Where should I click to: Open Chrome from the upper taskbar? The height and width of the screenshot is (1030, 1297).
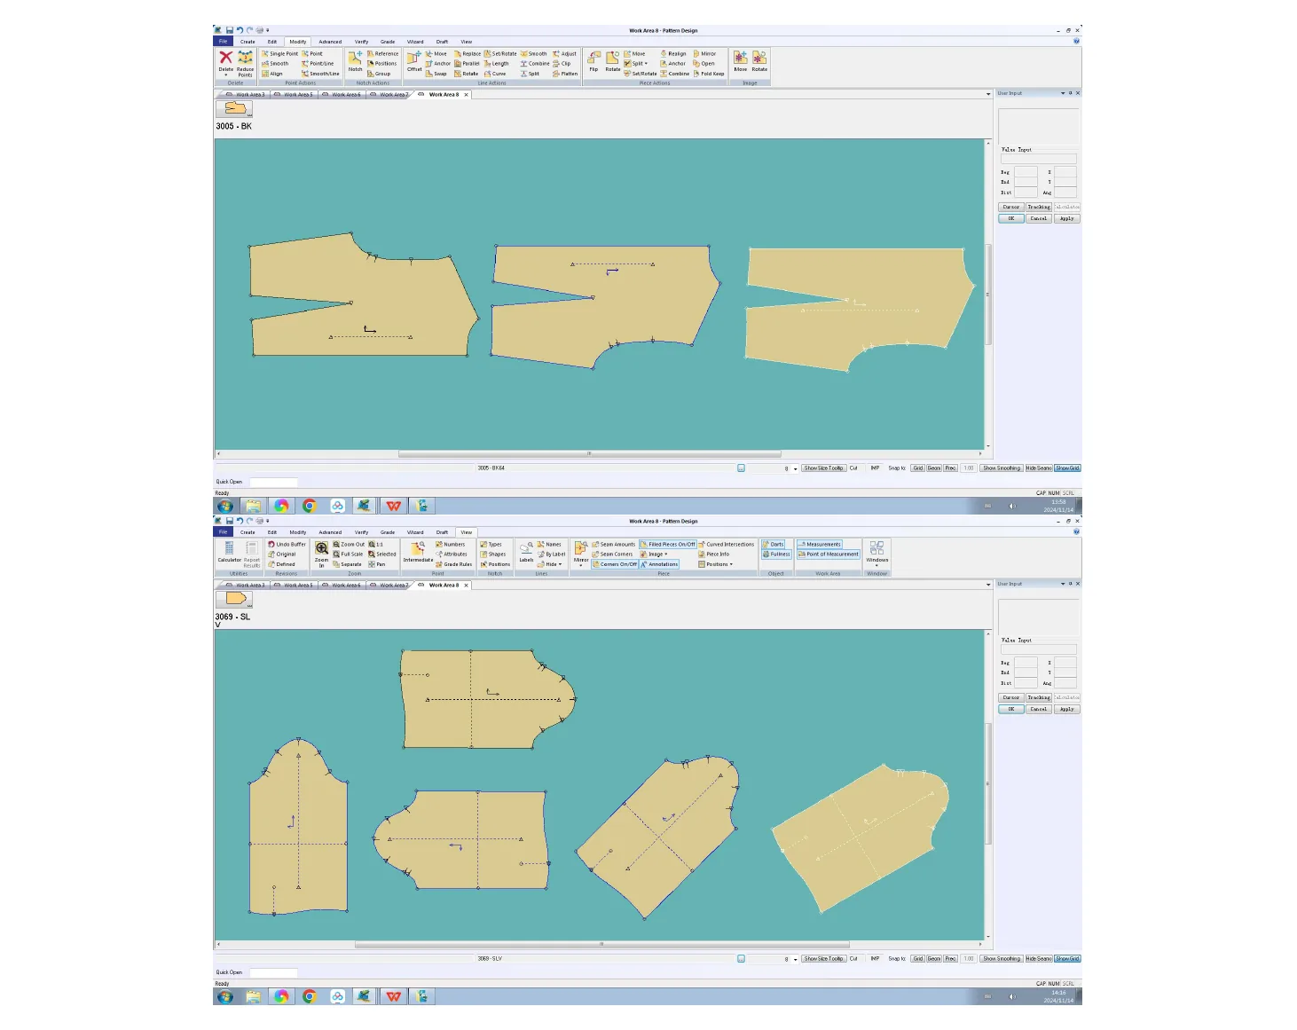310,506
